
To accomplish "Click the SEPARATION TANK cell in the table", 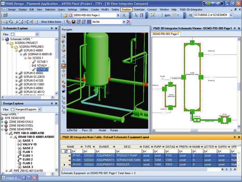I will (128, 160).
